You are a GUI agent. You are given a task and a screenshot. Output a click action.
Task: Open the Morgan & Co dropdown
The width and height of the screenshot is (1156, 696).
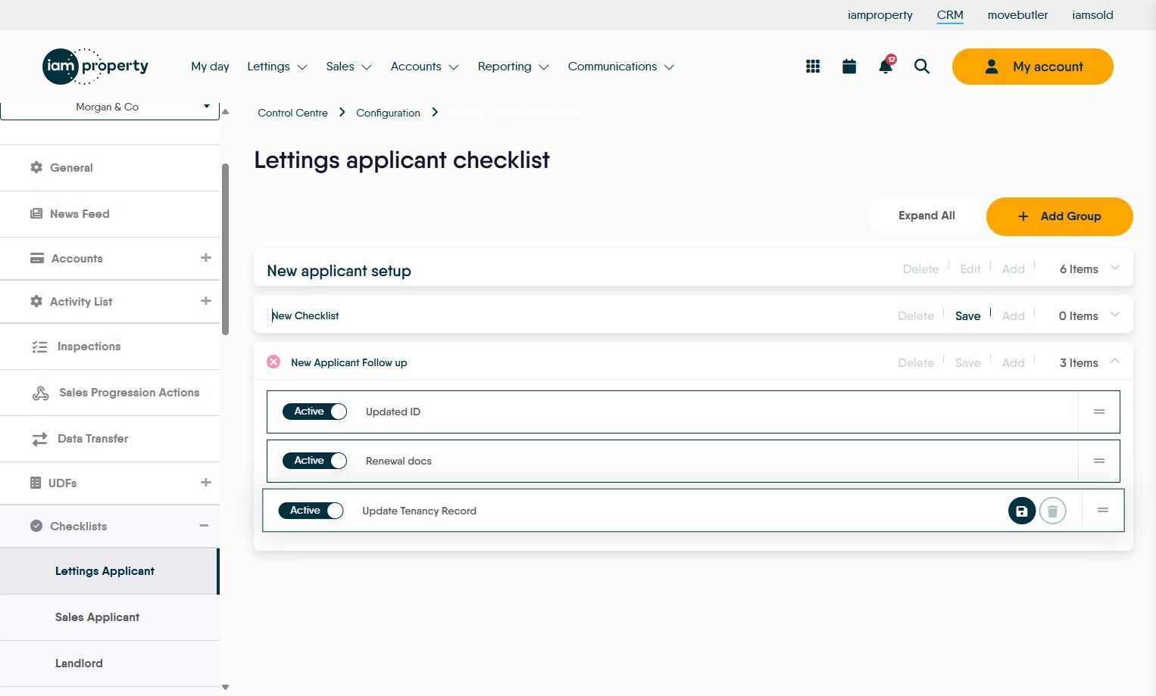pos(110,107)
